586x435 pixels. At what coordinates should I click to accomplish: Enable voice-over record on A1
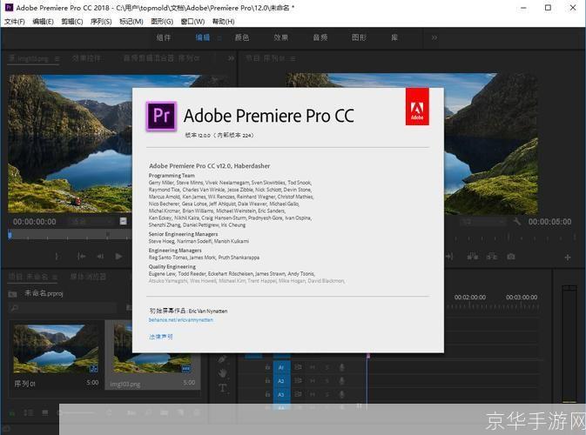coord(341,367)
